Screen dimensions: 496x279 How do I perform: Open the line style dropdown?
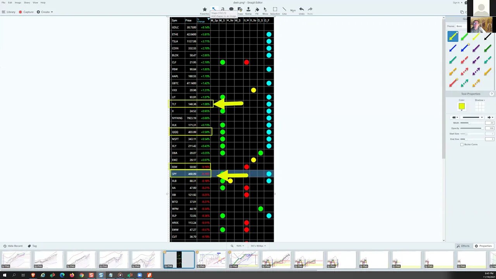pos(472,117)
